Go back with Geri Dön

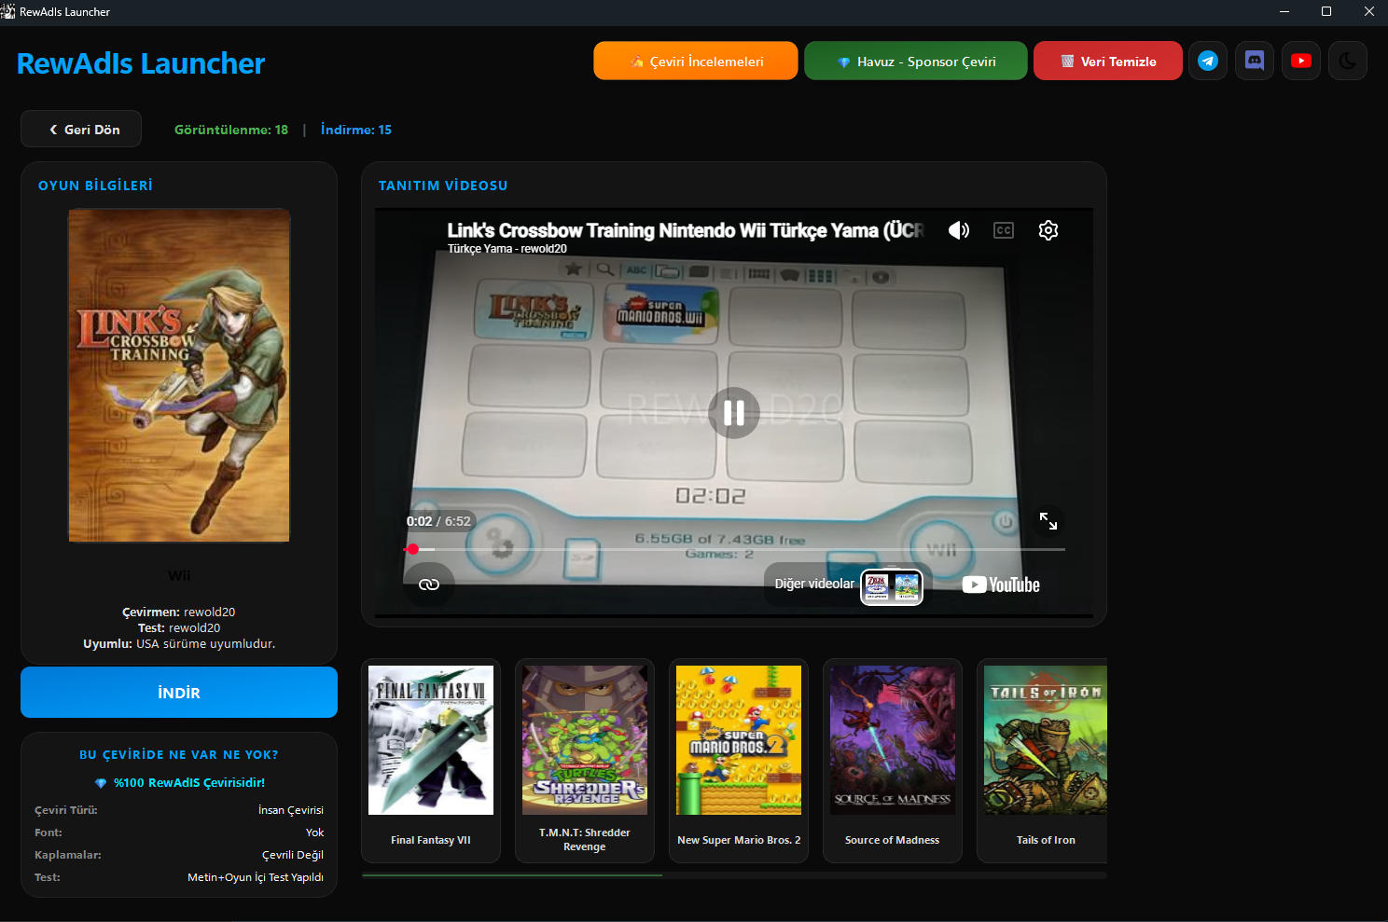(81, 130)
